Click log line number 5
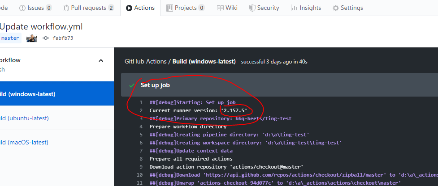 tap(141, 135)
